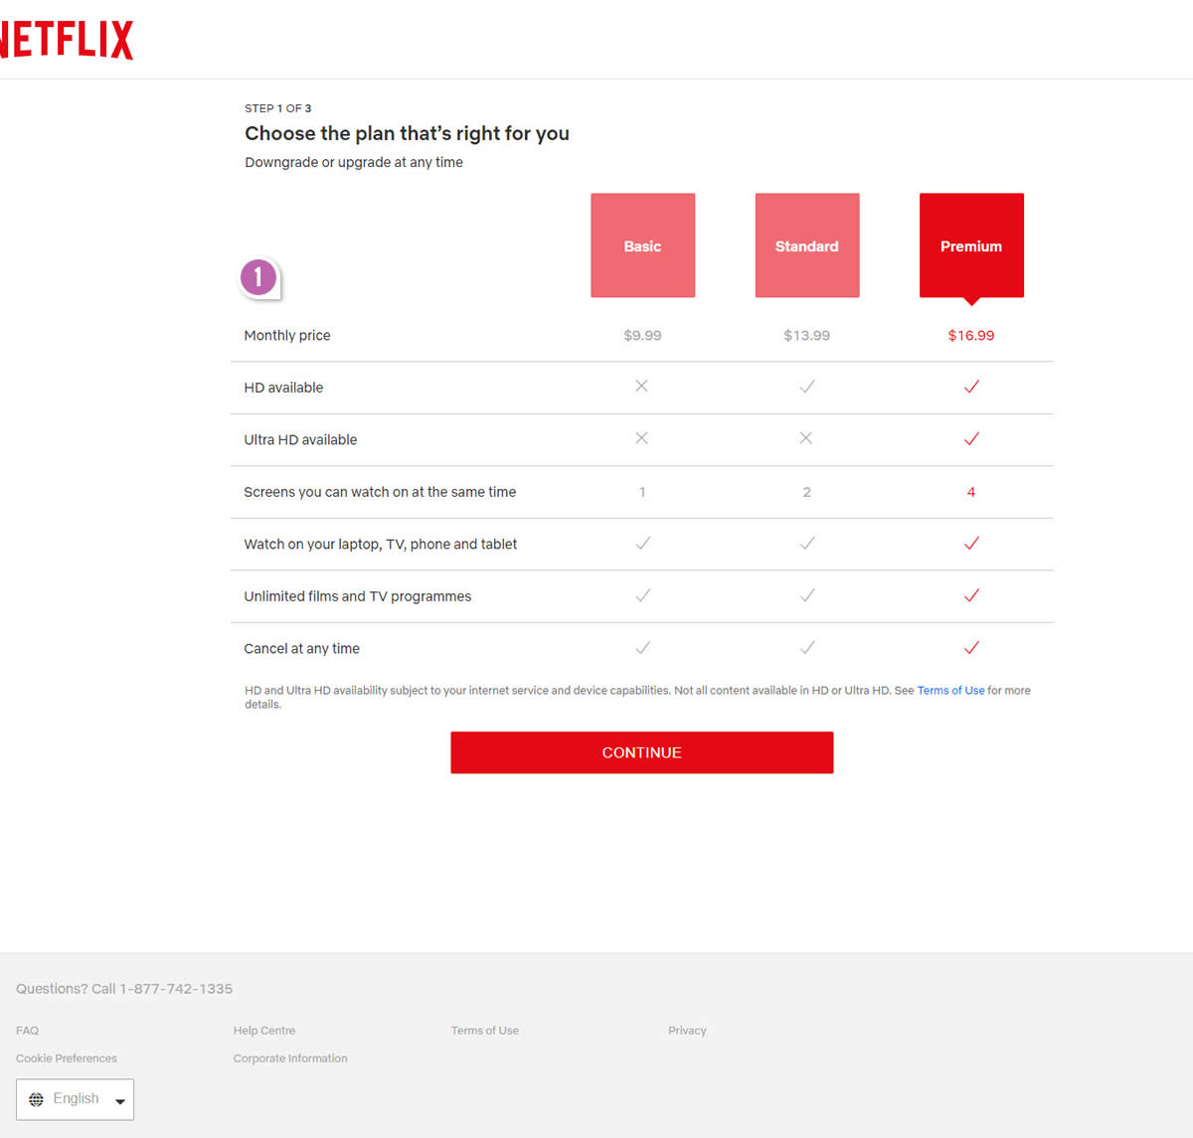
Task: Click the purple number 1 marker
Action: (258, 277)
